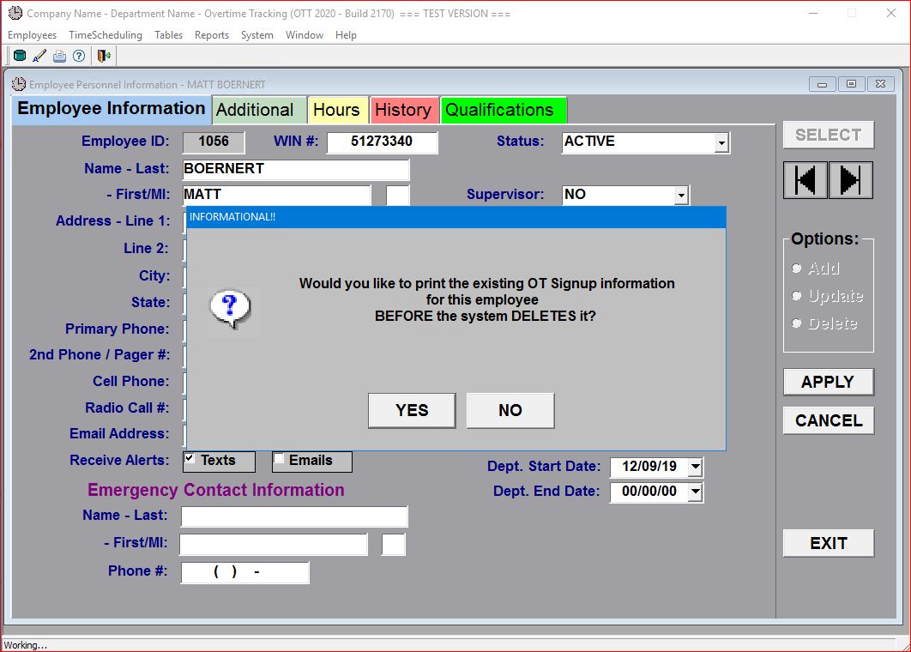Click the exit door toolbar icon
Screen dimensions: 911x652
104,56
